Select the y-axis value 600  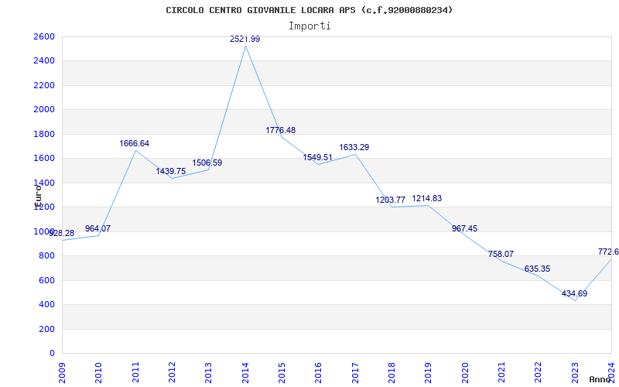pyautogui.click(x=45, y=280)
